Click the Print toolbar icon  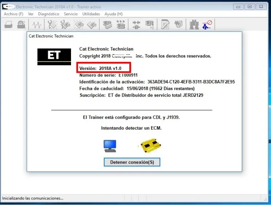pyautogui.click(x=8, y=24)
